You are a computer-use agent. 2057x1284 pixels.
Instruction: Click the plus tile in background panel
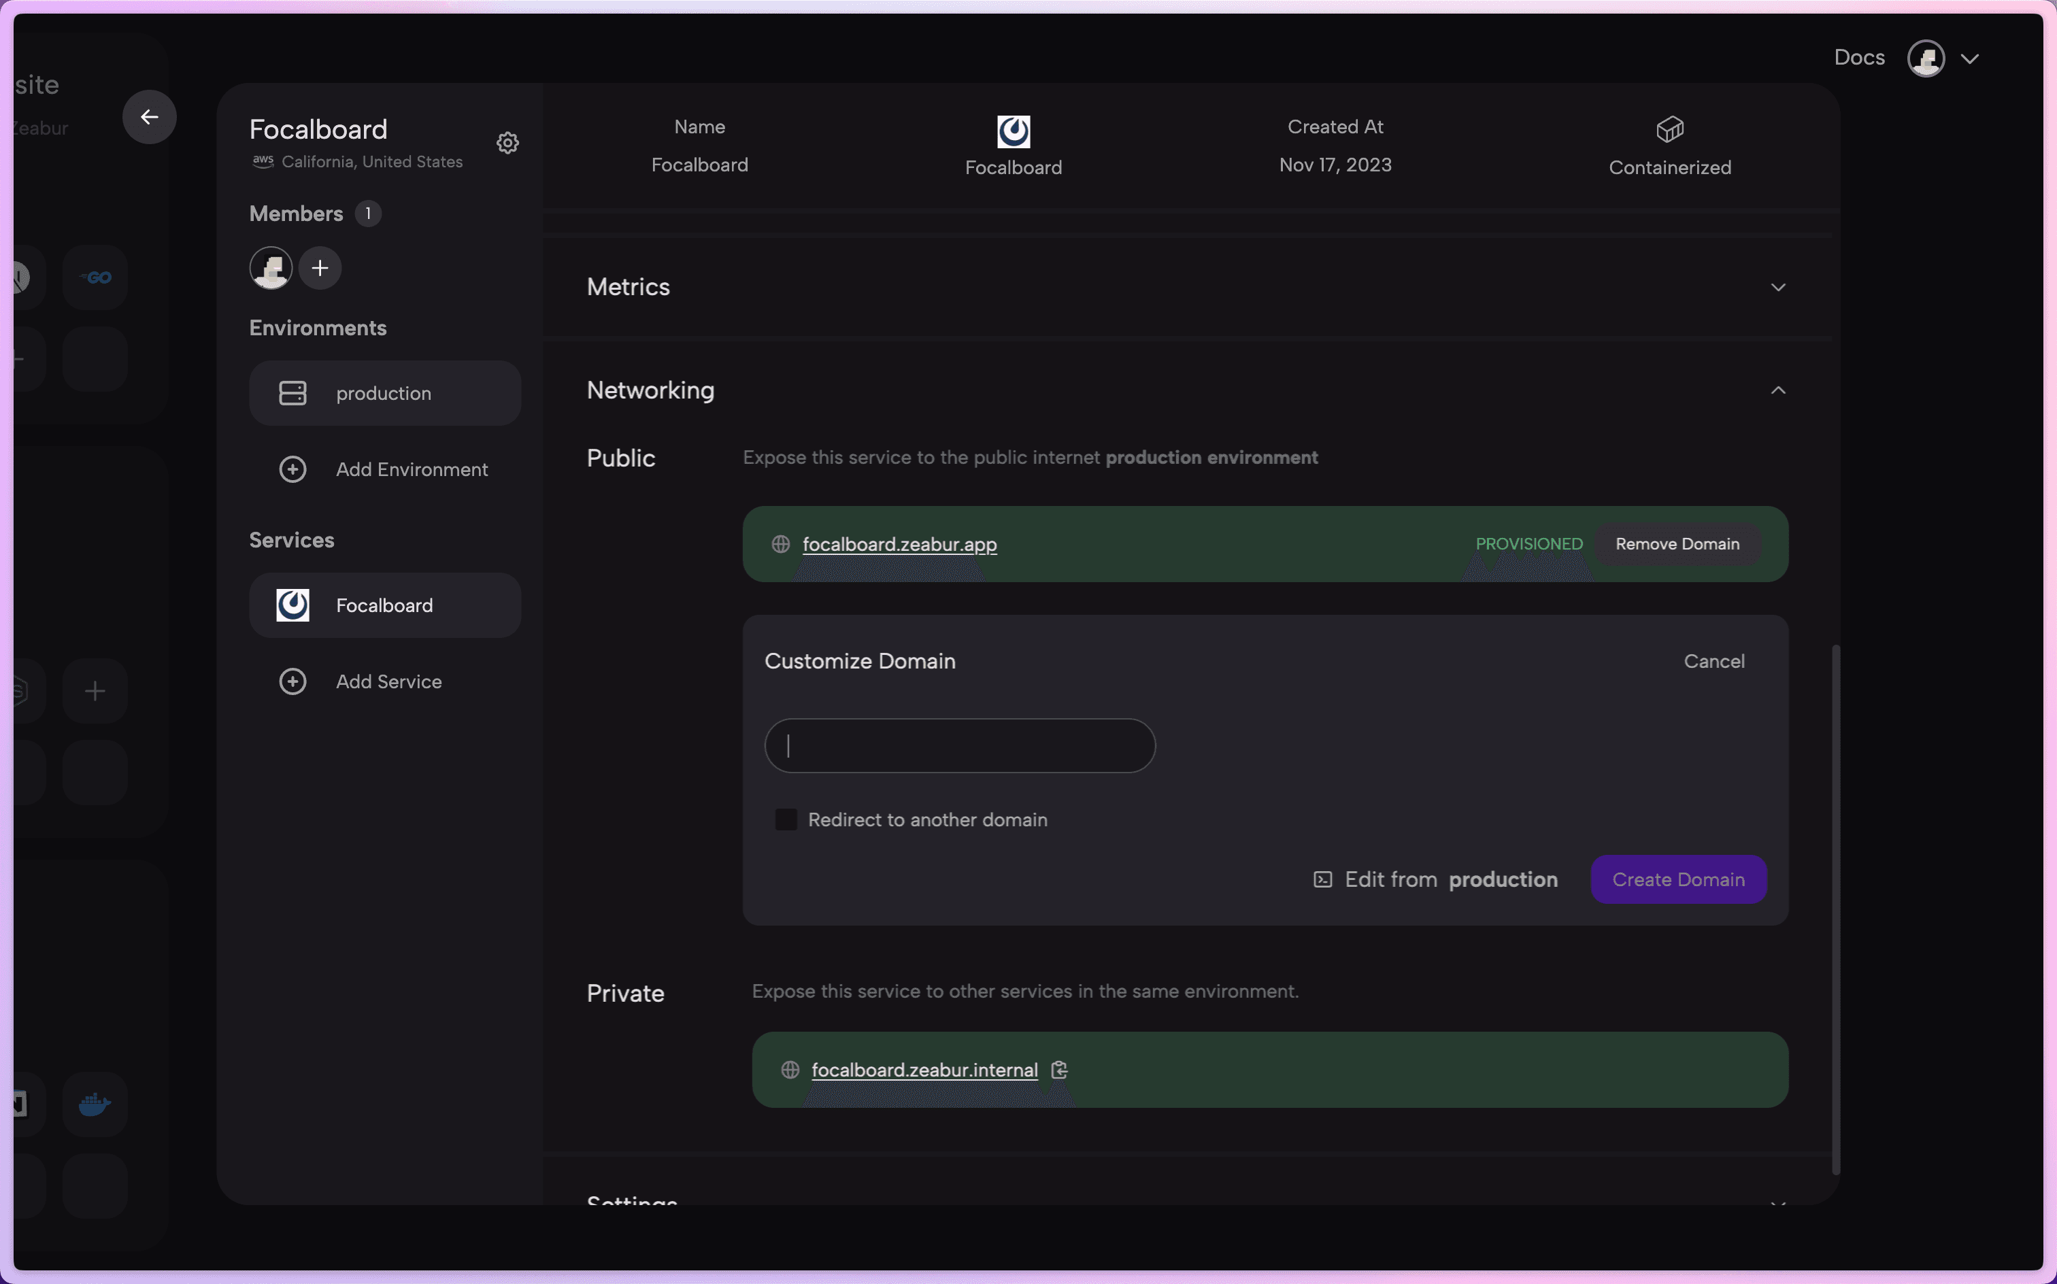coord(95,691)
